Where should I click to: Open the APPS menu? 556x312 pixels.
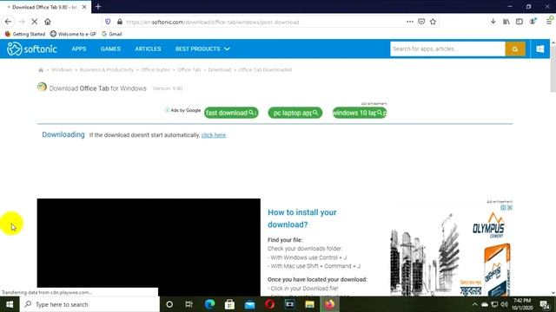tap(79, 49)
